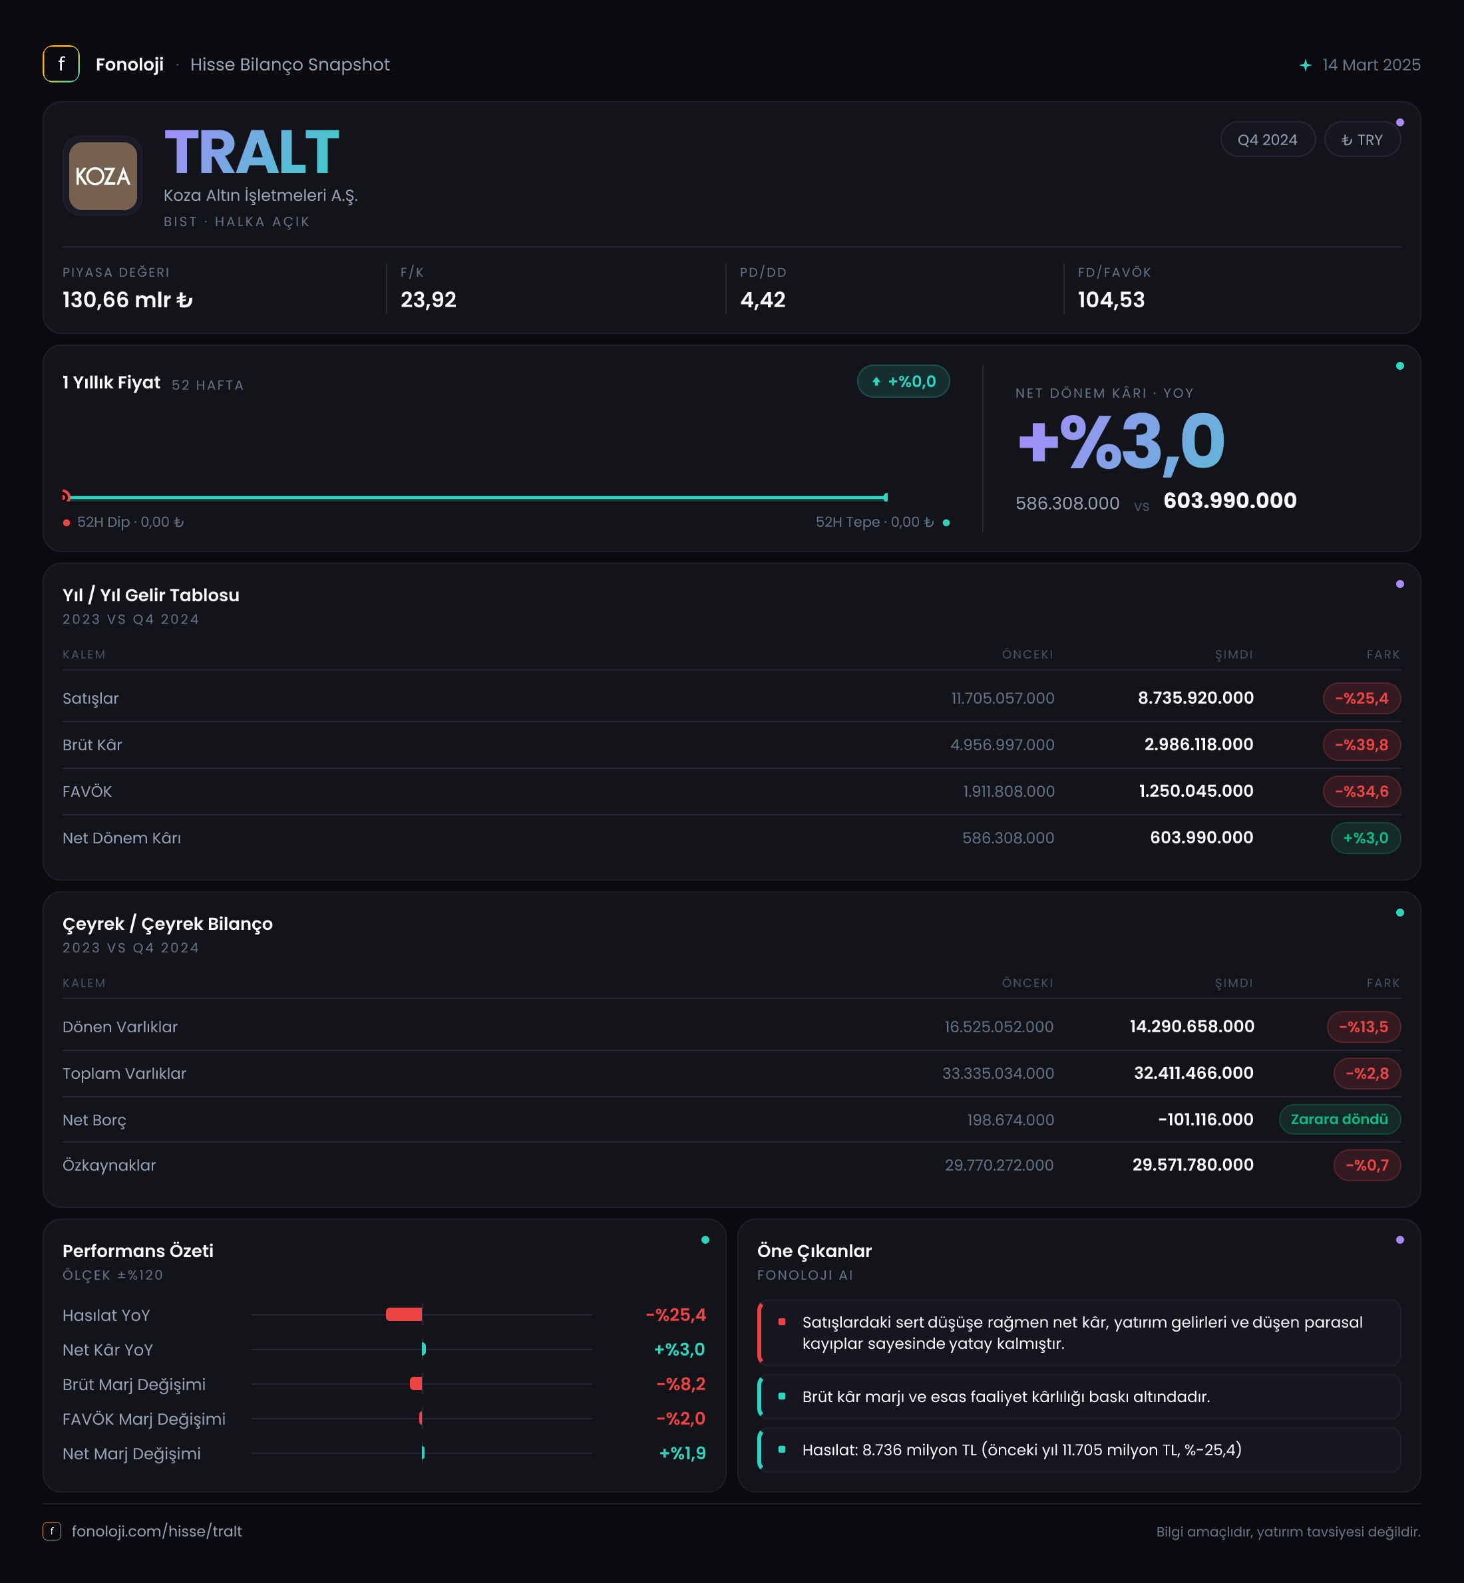Click the teal dot next to 52H Tepe
1464x1583 pixels.
click(946, 523)
